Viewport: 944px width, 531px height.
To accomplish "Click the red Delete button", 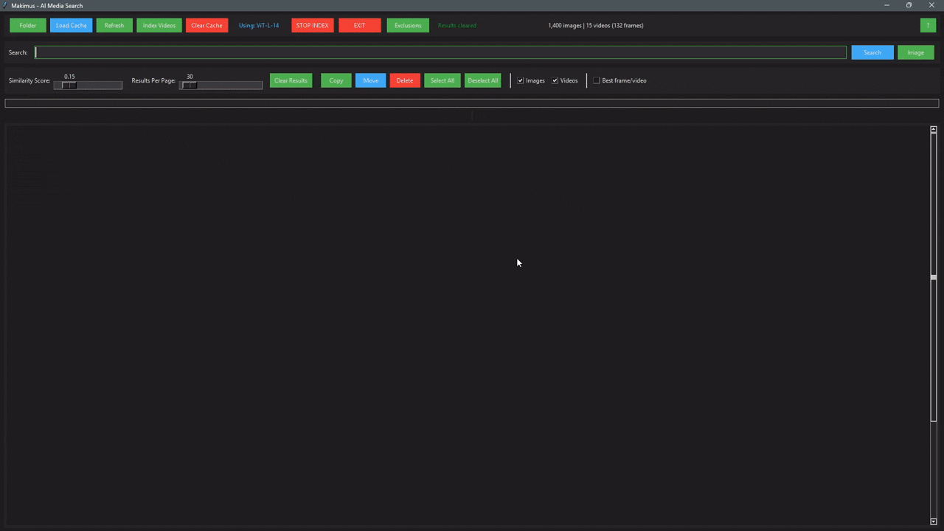I will point(405,80).
